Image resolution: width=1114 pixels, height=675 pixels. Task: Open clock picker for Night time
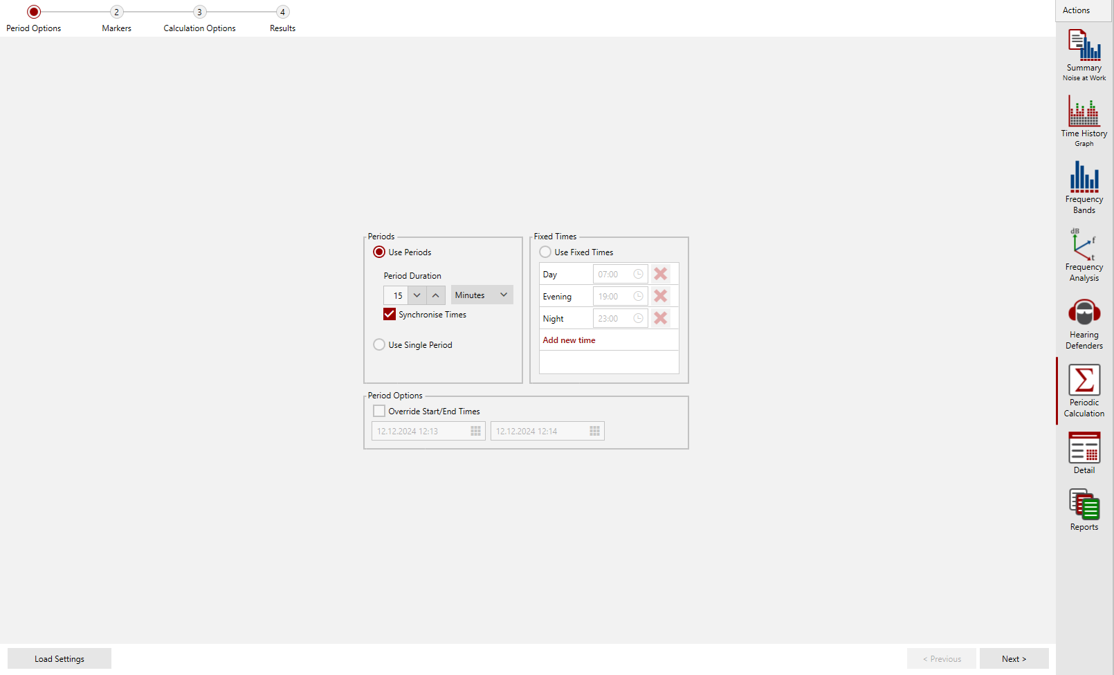pos(638,318)
